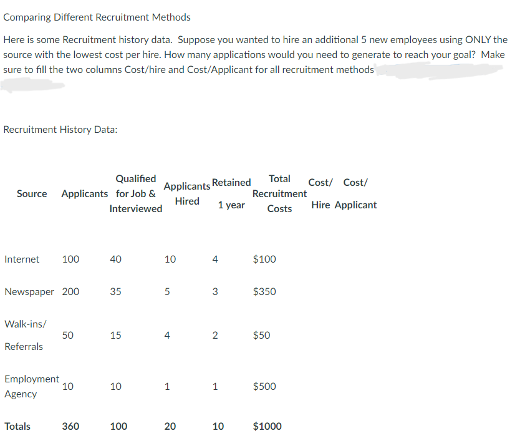
Task: Click the Applicants column header
Action: point(84,193)
